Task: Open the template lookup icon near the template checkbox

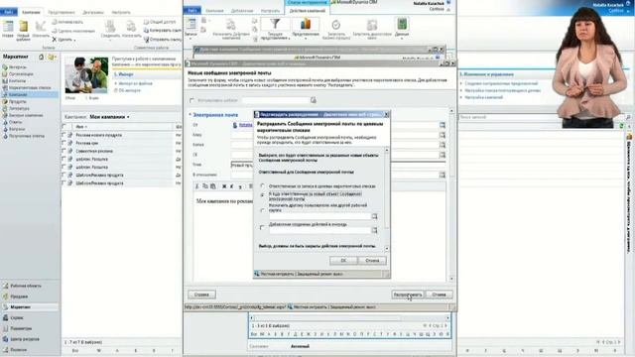Action: tap(314, 100)
